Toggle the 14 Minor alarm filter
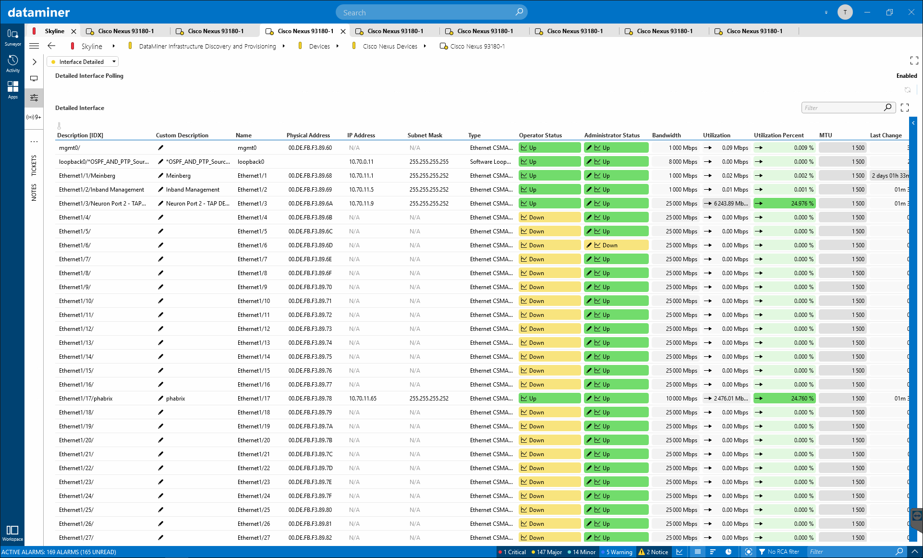 coord(582,552)
